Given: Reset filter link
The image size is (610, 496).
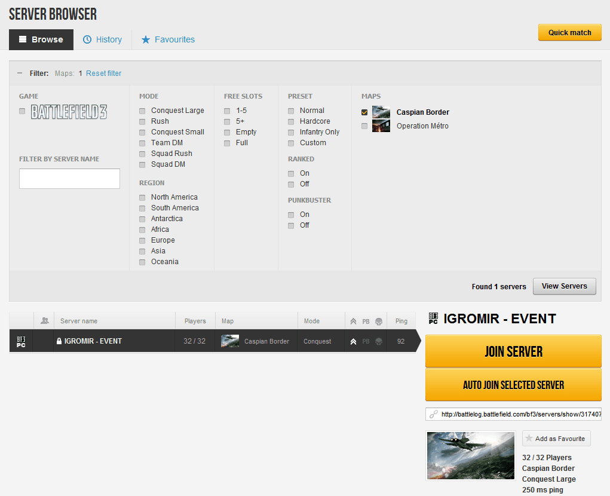Looking at the screenshot, I should 103,73.
